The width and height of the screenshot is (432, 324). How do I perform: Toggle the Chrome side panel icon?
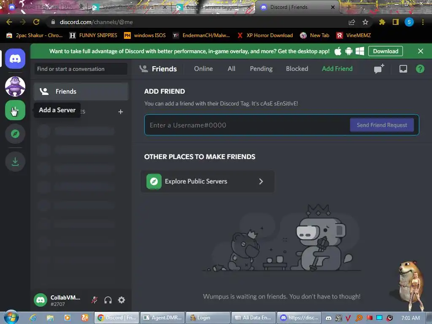(396, 22)
